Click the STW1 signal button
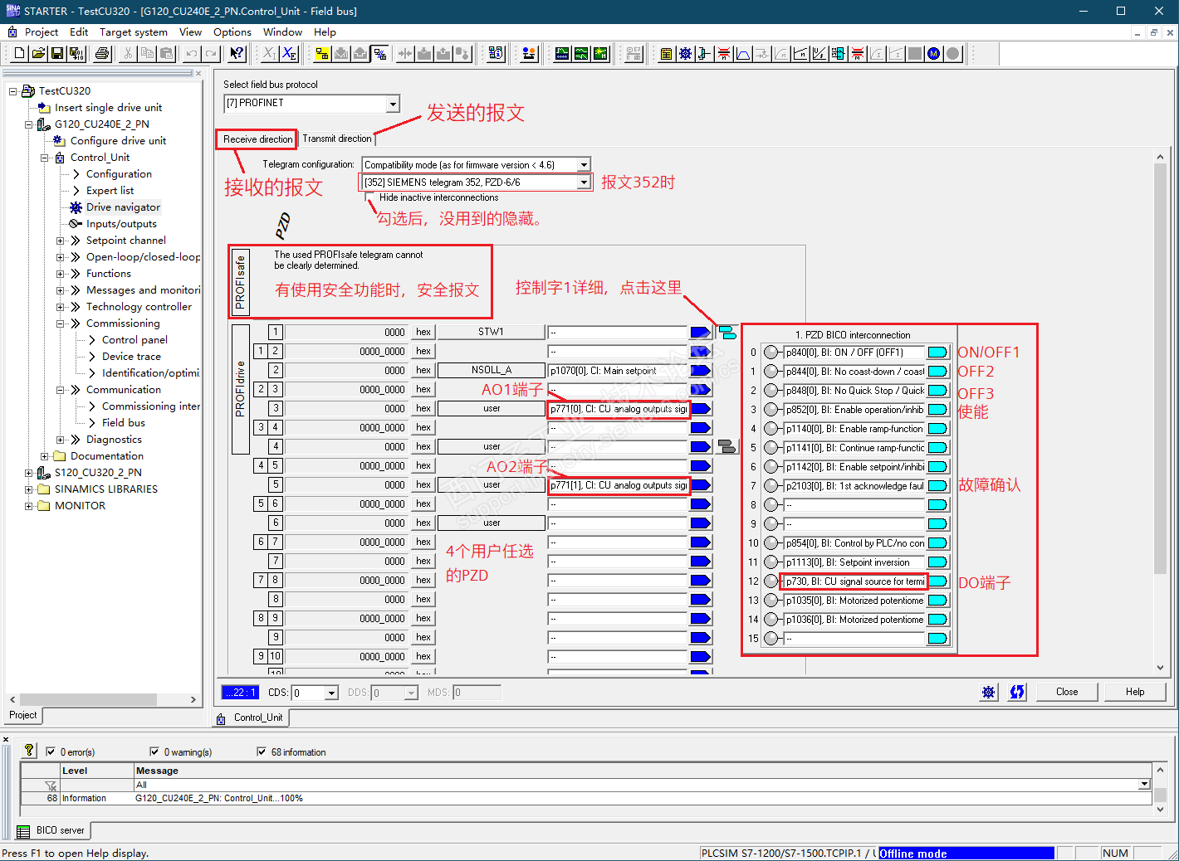This screenshot has height=861, width=1179. click(x=492, y=333)
